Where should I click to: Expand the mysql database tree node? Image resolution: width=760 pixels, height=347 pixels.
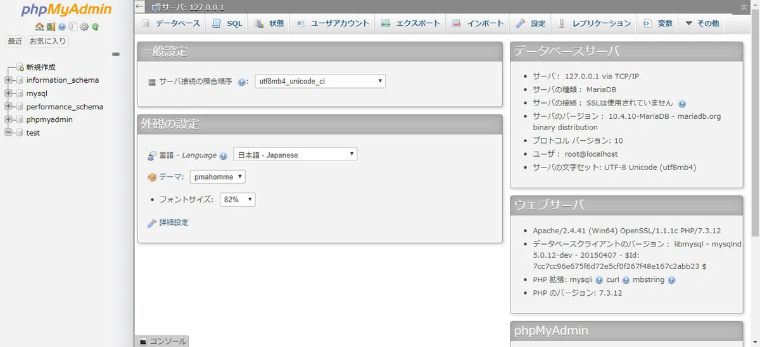pyautogui.click(x=8, y=94)
